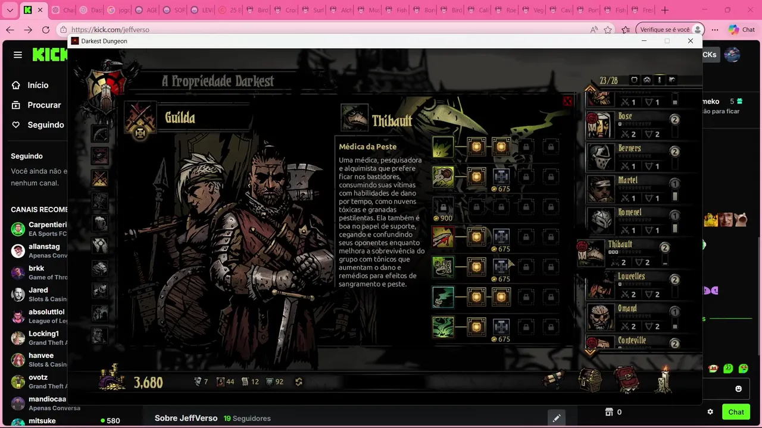The image size is (762, 428).
Task: Buy green mask skill upgrade costing 675
Action: [501, 267]
